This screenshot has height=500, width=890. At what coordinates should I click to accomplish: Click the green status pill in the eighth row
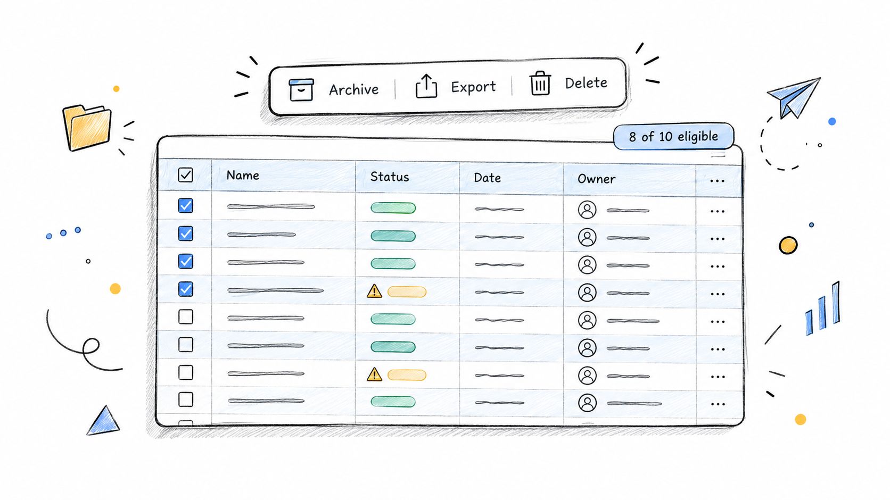click(393, 402)
